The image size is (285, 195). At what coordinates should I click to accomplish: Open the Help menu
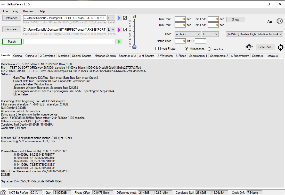point(42,11)
